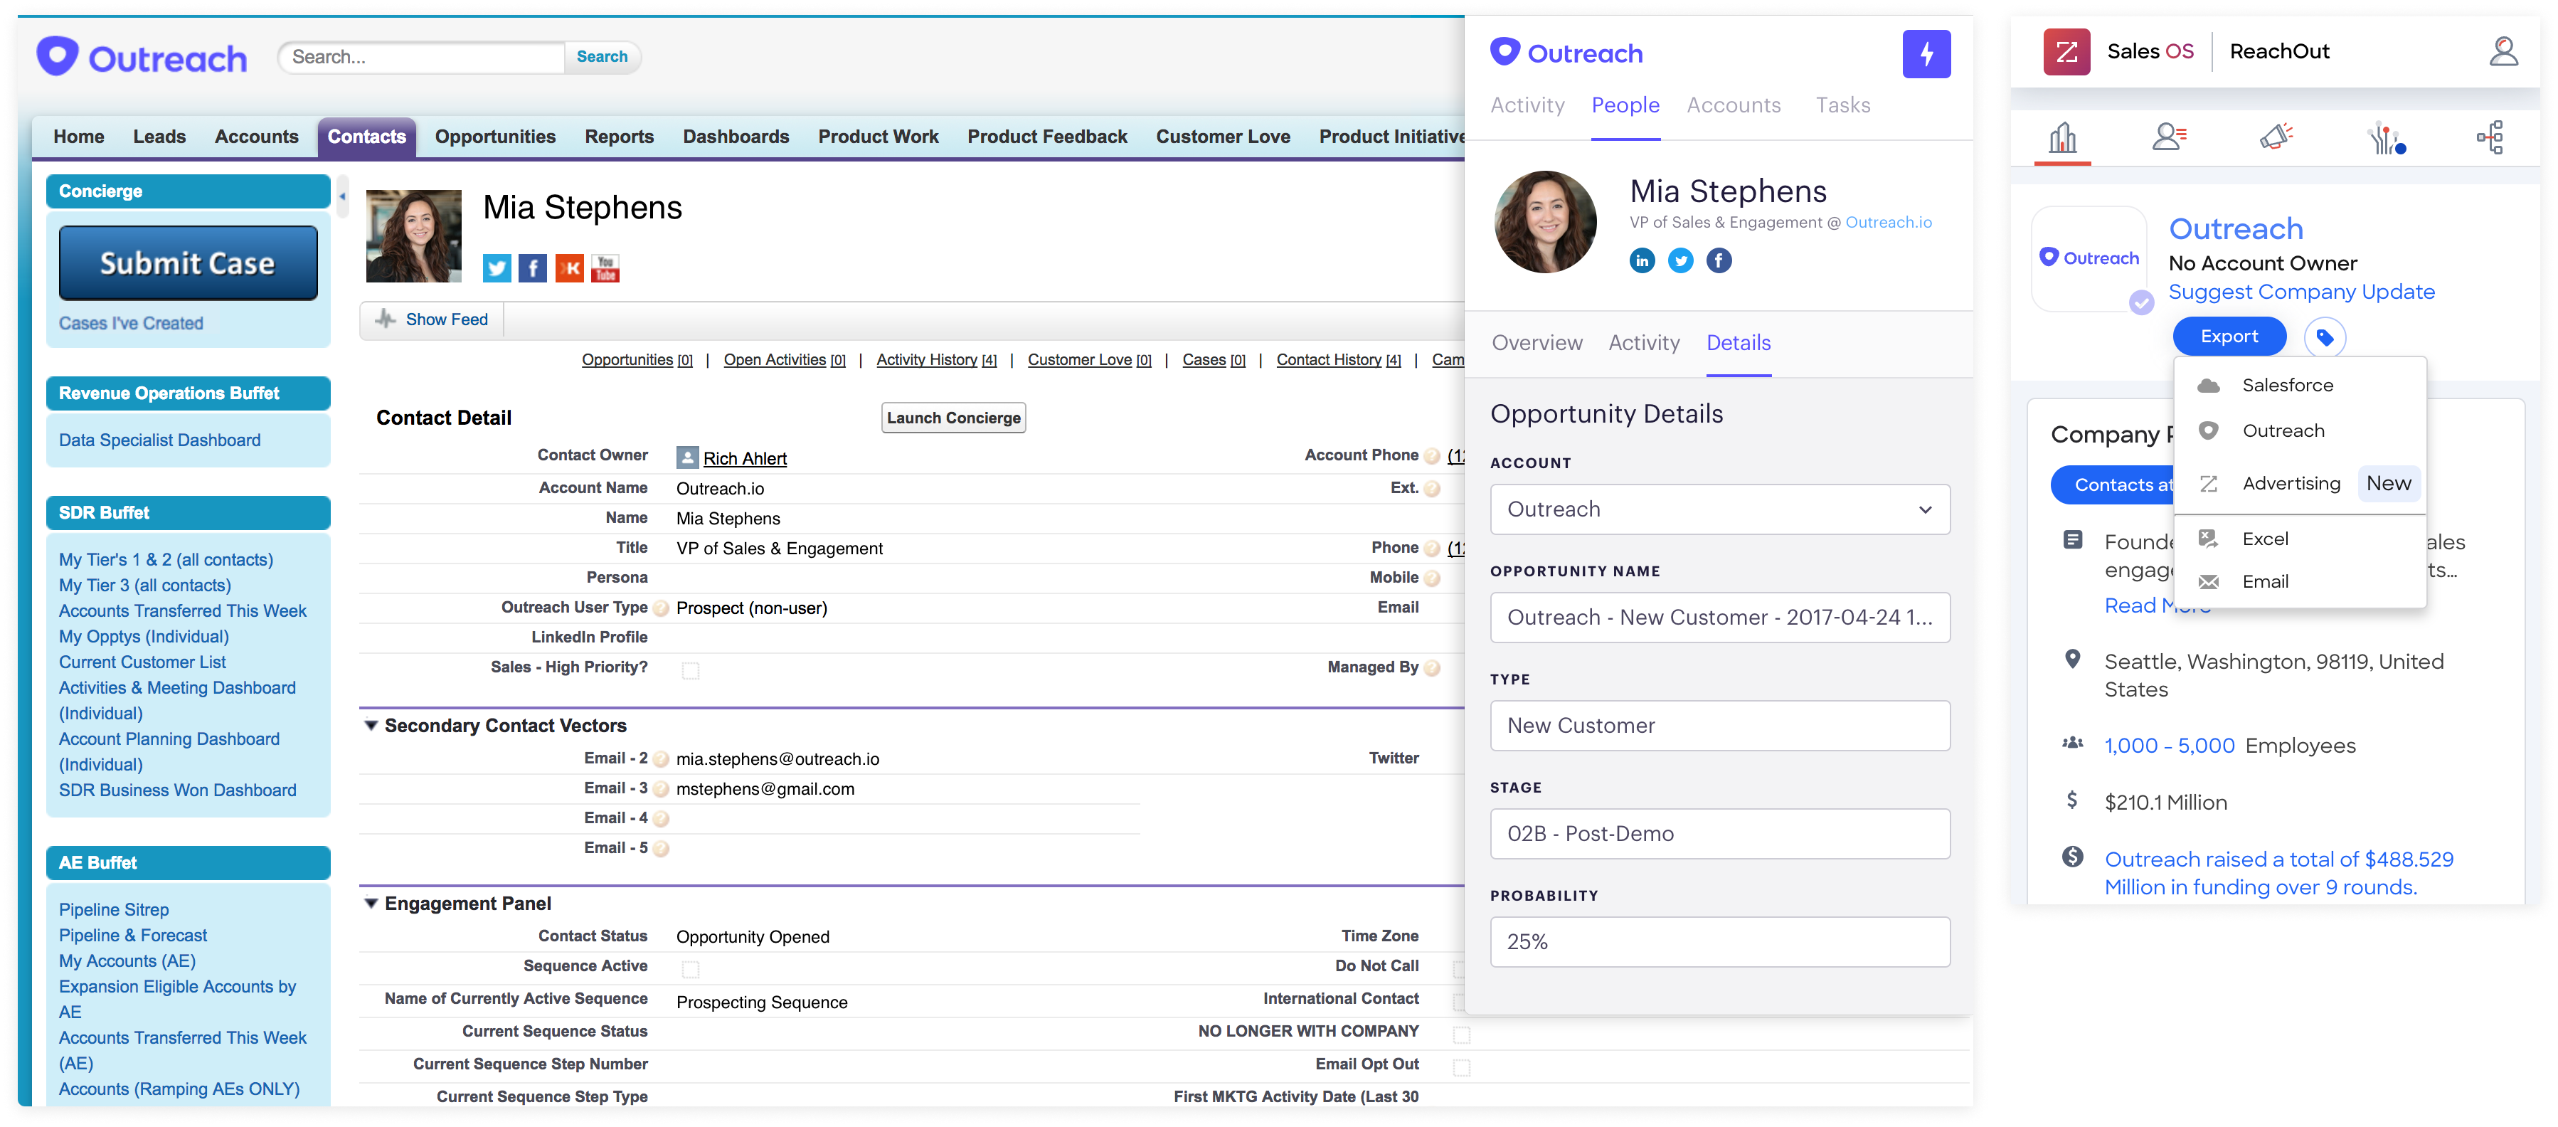Open the tag icon next to Export
The width and height of the screenshot is (2558, 1127).
[2324, 338]
